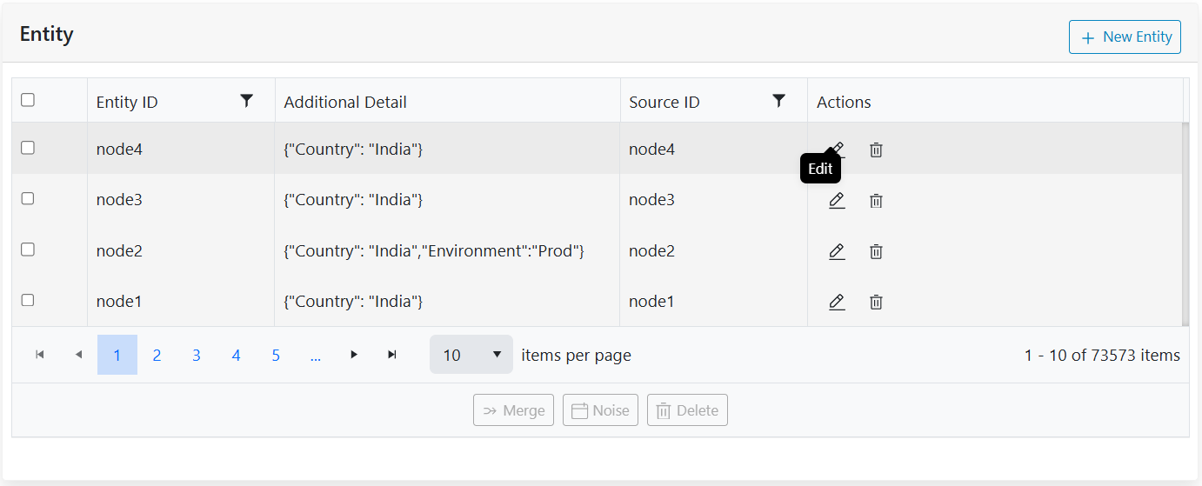Open the Source ID column filter
This screenshot has height=486, width=1202.
pyautogui.click(x=779, y=101)
